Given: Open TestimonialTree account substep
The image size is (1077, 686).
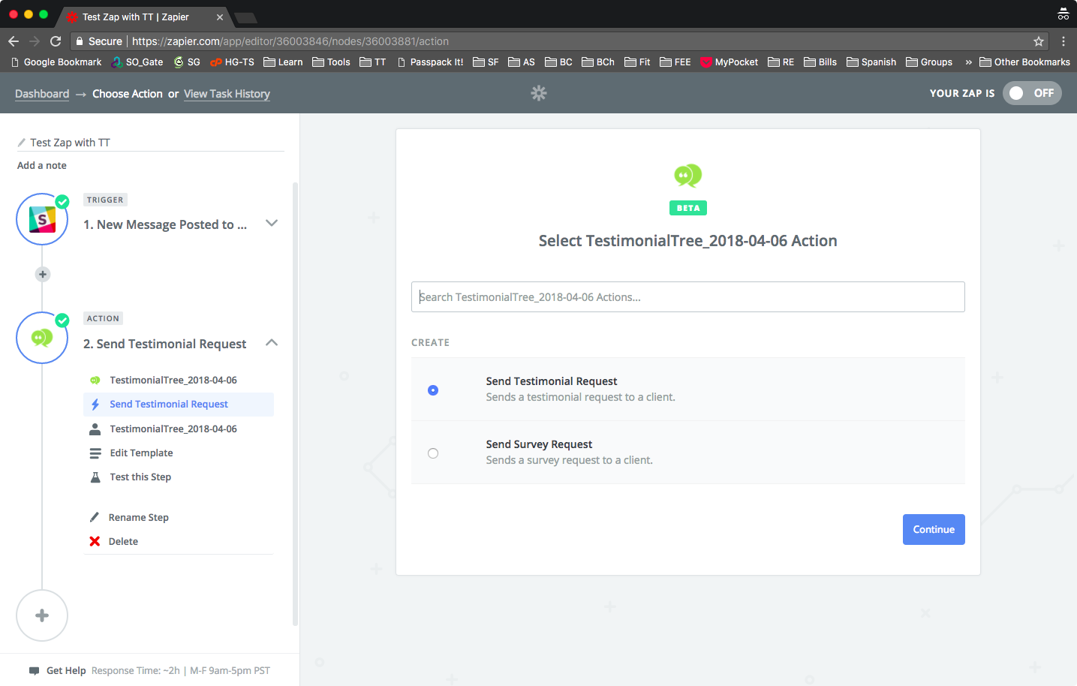Looking at the screenshot, I should click(179, 429).
